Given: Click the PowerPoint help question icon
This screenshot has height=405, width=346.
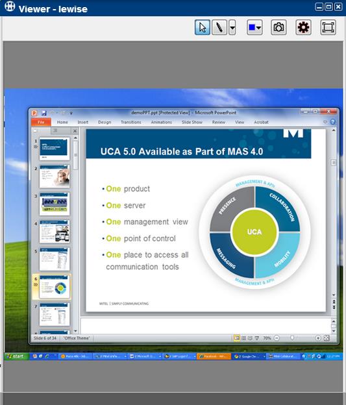Looking at the screenshot, I should click(x=333, y=122).
